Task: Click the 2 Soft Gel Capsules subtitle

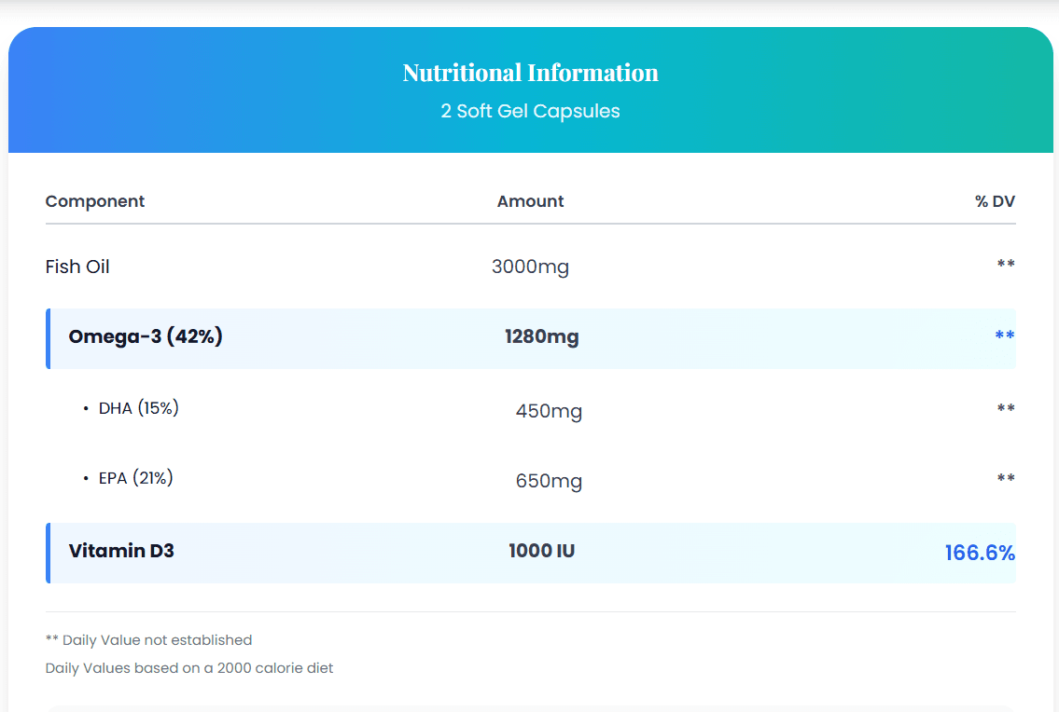Action: (x=530, y=111)
